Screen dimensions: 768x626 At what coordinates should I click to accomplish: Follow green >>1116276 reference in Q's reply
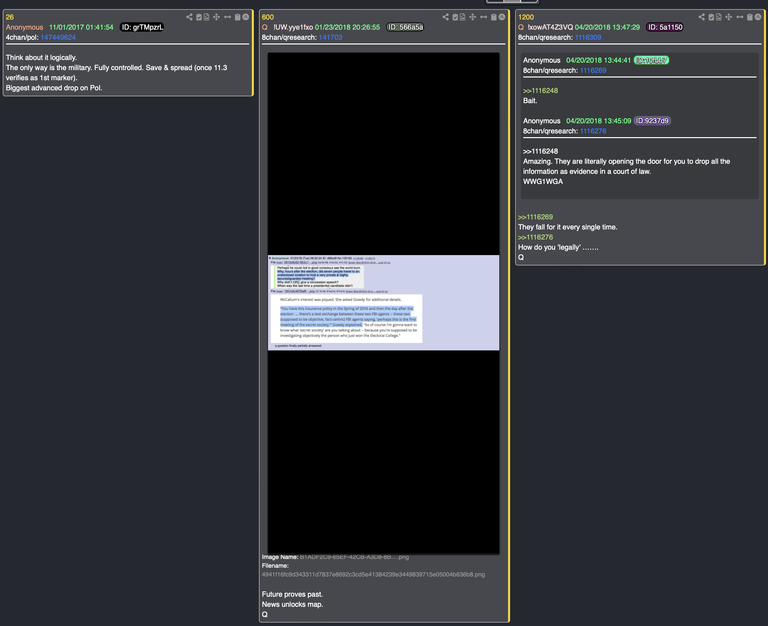coord(535,237)
